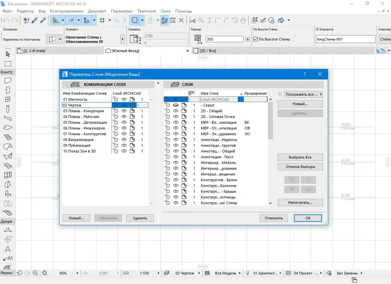Select the Mesh tool in toolbox
The width and height of the screenshot is (391, 284).
tap(8, 213)
